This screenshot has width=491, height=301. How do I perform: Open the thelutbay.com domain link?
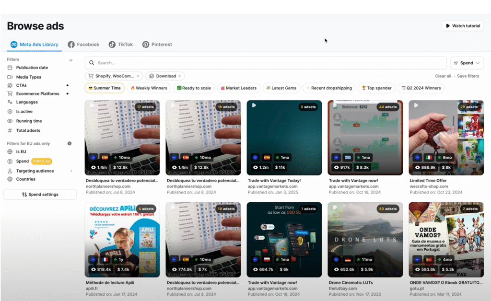pyautogui.click(x=342, y=289)
